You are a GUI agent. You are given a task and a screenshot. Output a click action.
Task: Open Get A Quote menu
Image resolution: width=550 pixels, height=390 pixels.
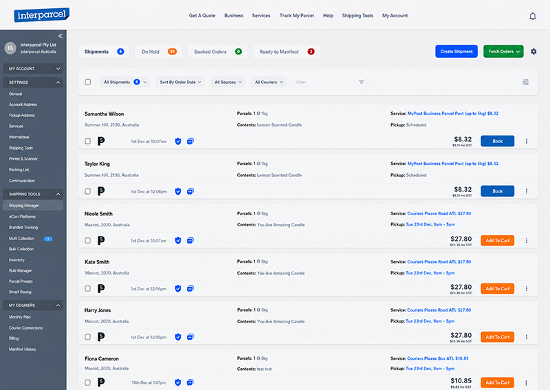coord(202,16)
